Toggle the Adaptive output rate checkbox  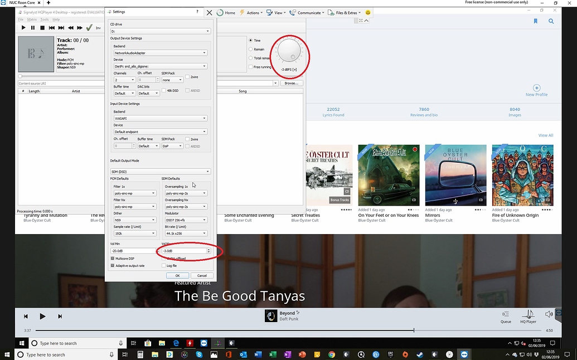[x=113, y=265]
